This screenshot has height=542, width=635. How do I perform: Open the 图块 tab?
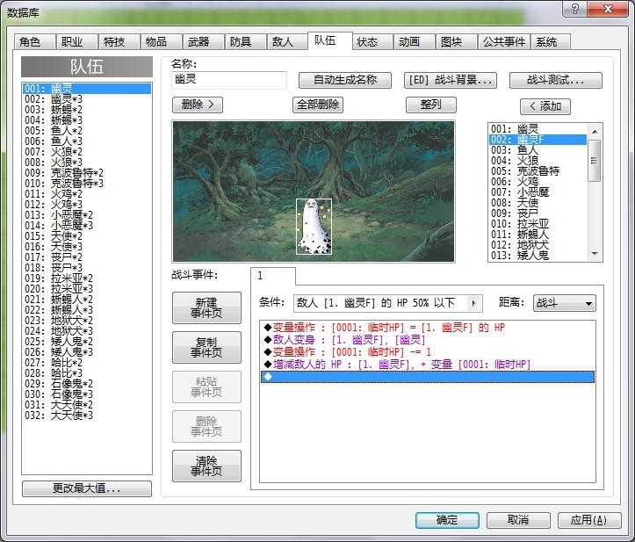coord(456,41)
